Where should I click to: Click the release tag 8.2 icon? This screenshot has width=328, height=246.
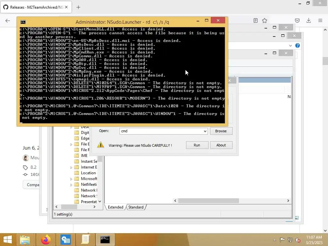pyautogui.click(x=25, y=167)
